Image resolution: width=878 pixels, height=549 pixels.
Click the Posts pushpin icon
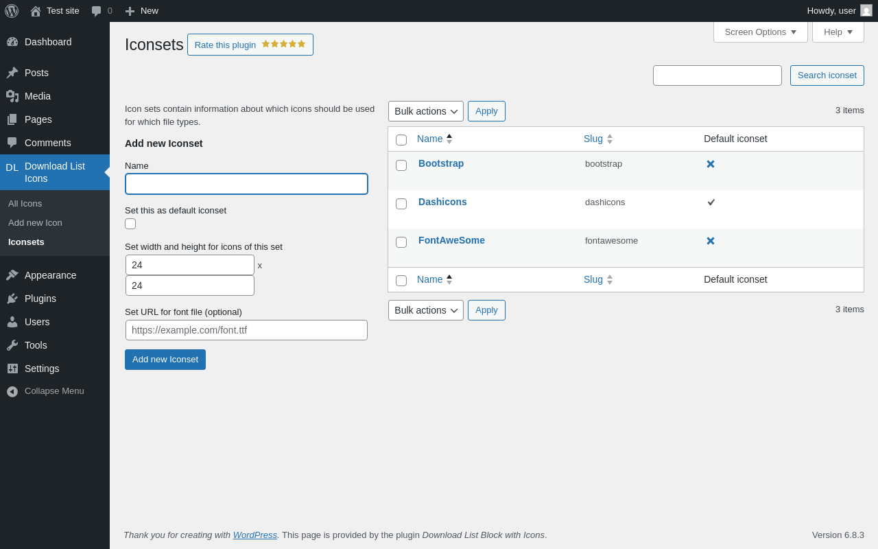12,73
